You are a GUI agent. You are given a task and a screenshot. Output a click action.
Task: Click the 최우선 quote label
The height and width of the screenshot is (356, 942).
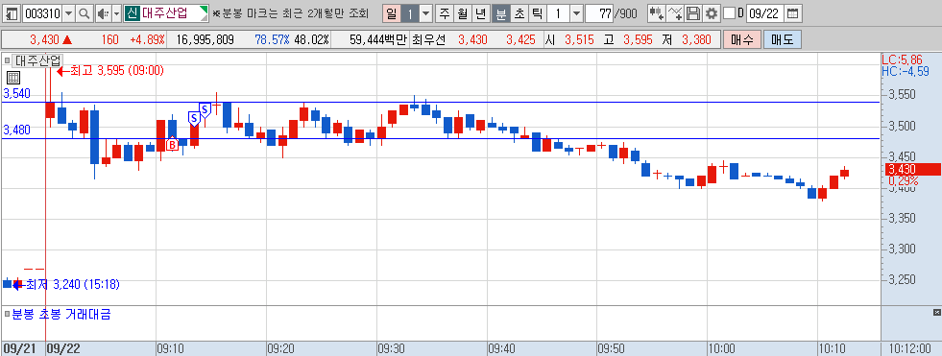point(429,40)
